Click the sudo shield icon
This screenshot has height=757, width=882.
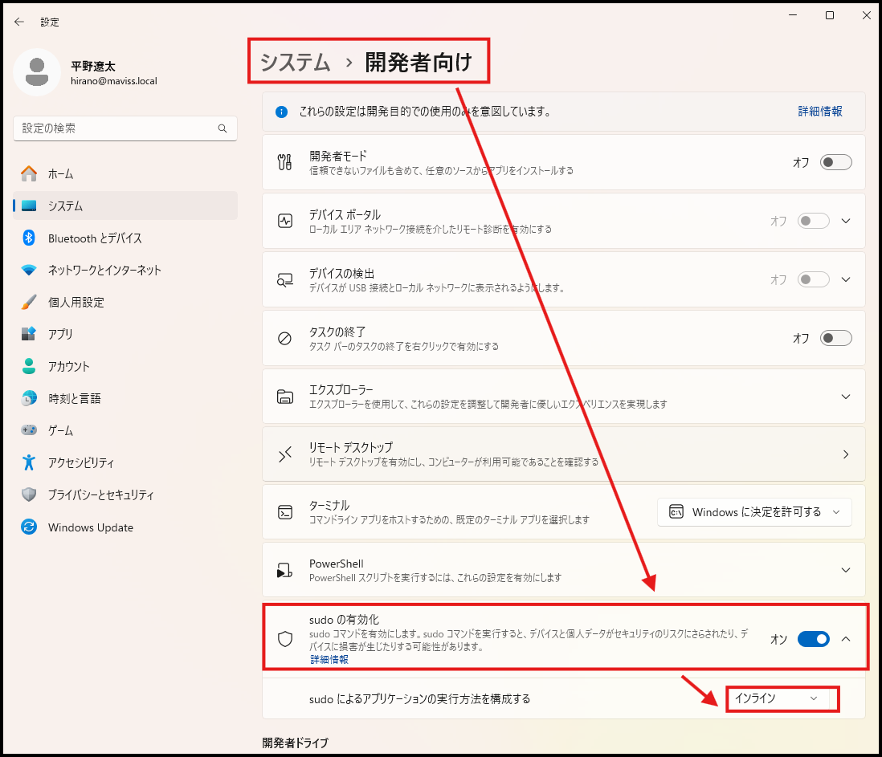(x=284, y=639)
